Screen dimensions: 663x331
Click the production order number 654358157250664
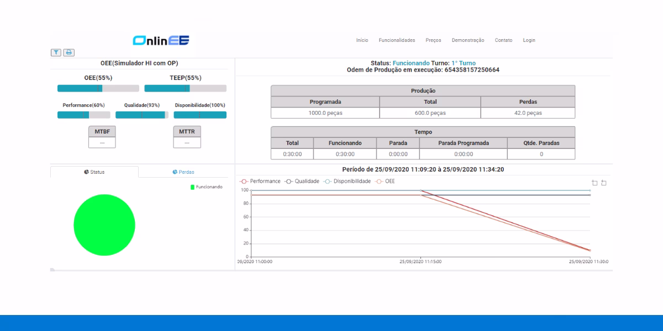[x=472, y=70]
